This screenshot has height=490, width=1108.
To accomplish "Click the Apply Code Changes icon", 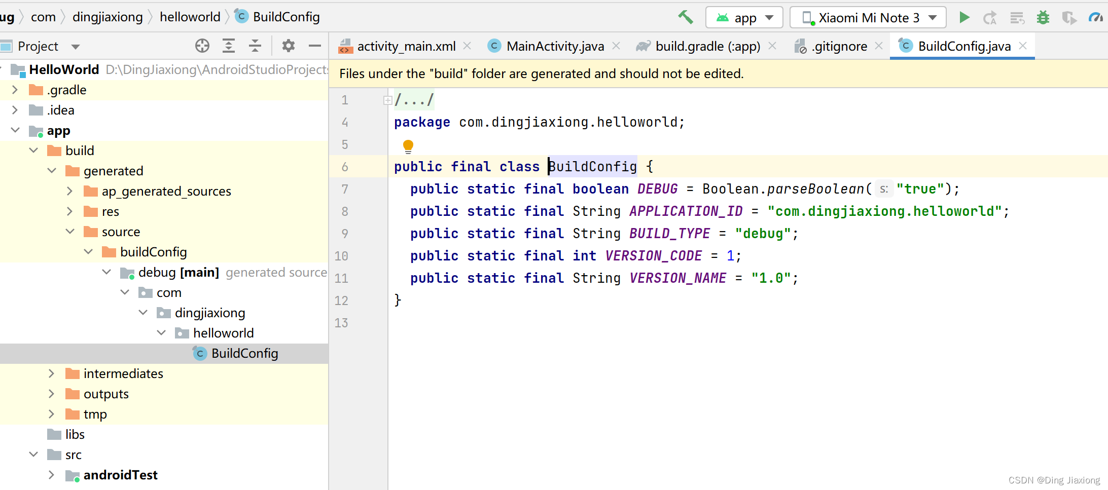I will [1017, 18].
